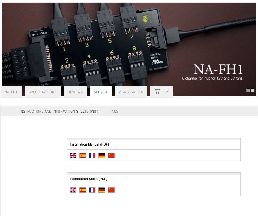Viewport: 258px width, 216px height.
Task: Open German Installation Manual PDF flag
Action: [x=102, y=155]
